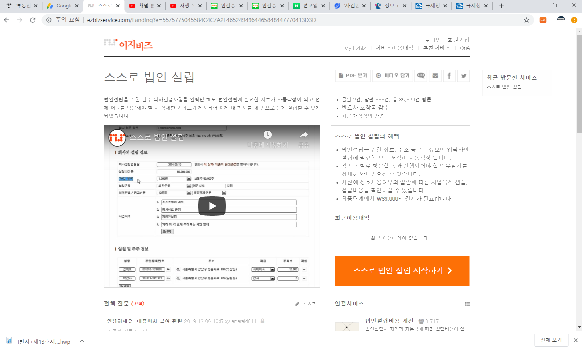Viewport: 582px width, 350px height.
Task: Open the 연관서비스 list icon
Action: (467, 304)
